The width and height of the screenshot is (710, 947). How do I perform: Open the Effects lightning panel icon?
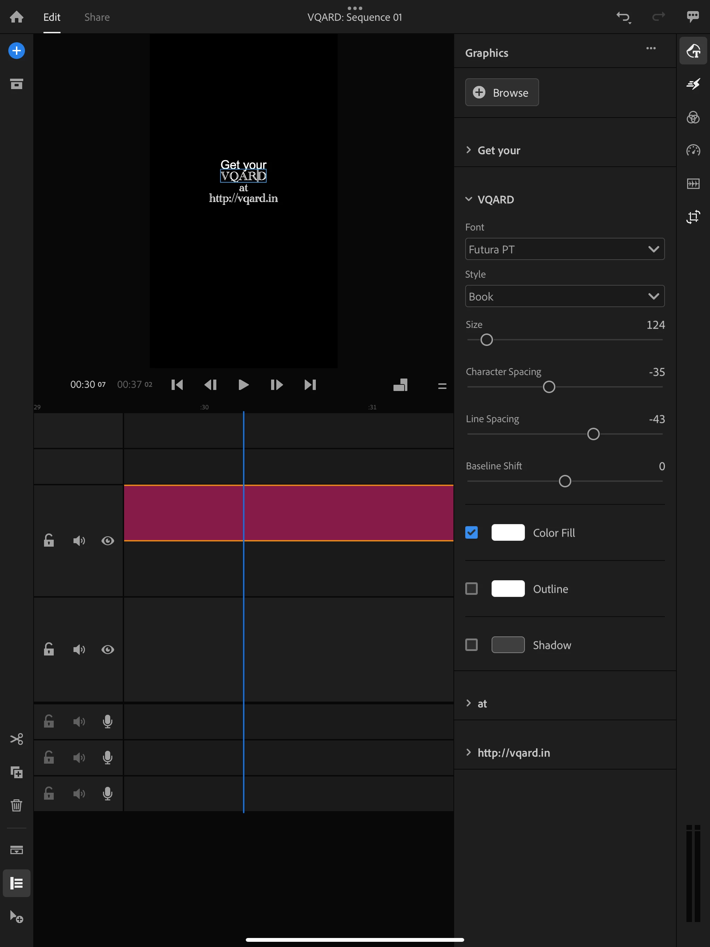(693, 84)
